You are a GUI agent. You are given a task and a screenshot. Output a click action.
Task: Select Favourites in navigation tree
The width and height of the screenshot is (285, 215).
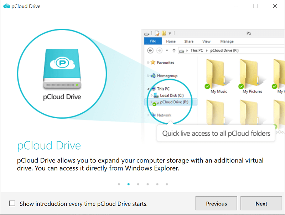pyautogui.click(x=165, y=63)
